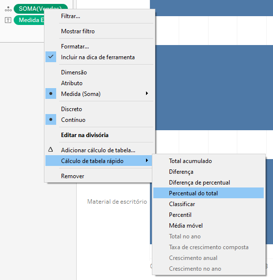
Task: Select the Contínuo radio option
Action: point(73,120)
